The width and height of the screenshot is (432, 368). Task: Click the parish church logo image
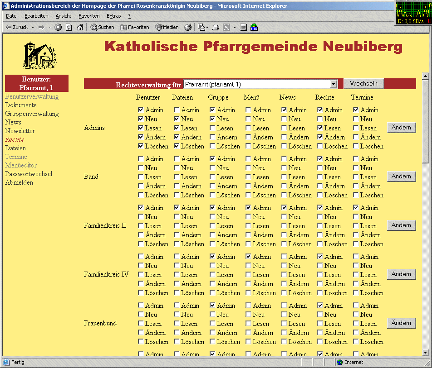click(39, 55)
